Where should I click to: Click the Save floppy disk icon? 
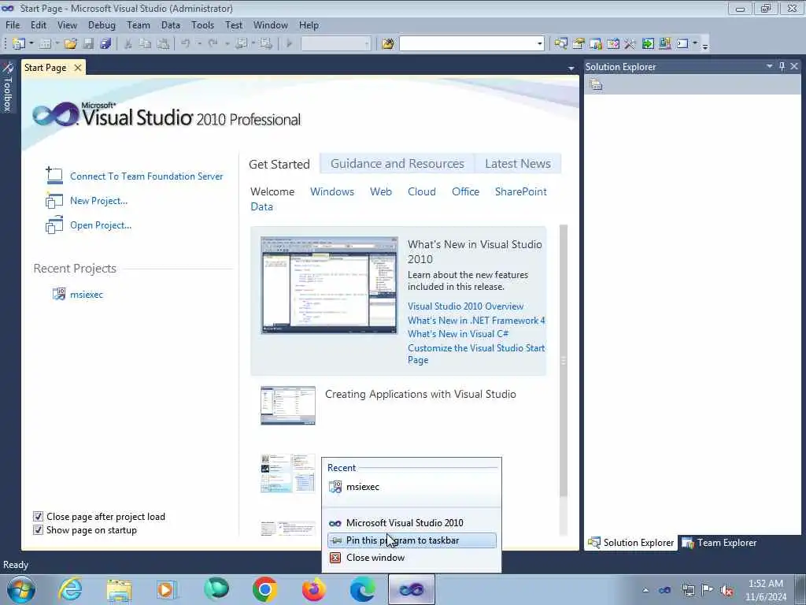[x=88, y=44]
